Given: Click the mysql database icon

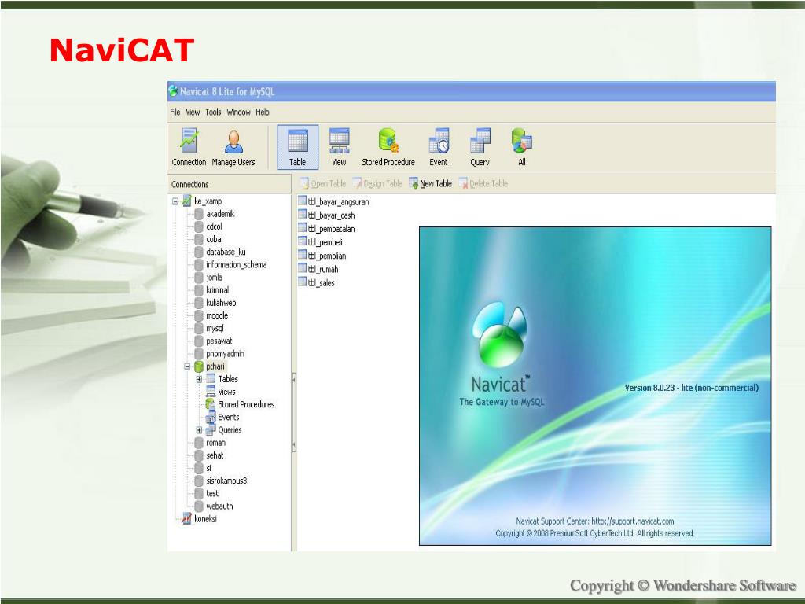Looking at the screenshot, I should point(199,328).
